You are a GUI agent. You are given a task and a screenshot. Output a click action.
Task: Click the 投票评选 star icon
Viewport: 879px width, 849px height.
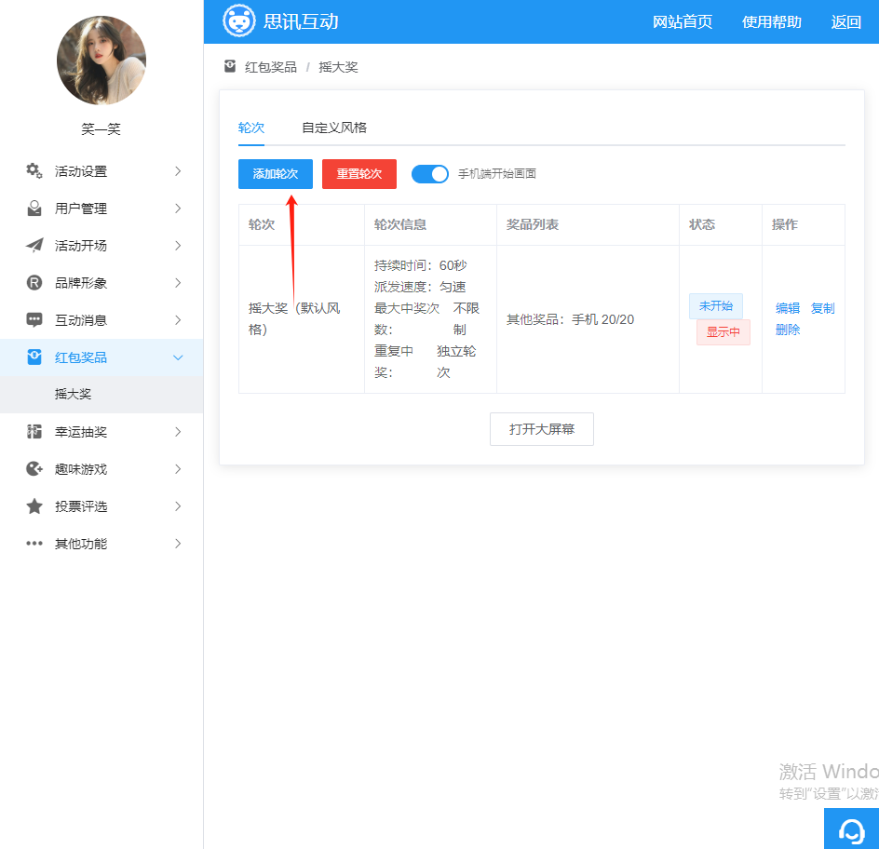pyautogui.click(x=34, y=506)
